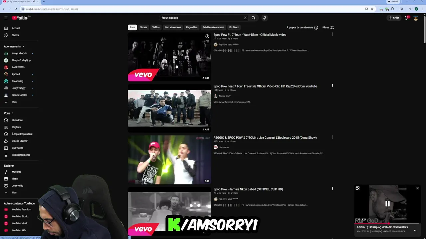Open the notifications bell
The image size is (426, 239).
click(406, 18)
